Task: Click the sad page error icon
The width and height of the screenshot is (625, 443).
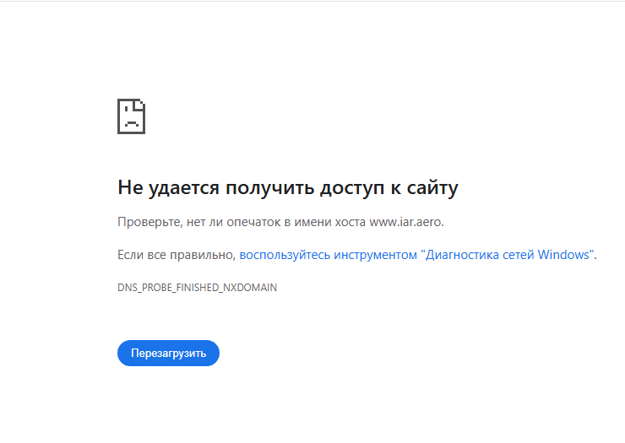Action: (131, 116)
